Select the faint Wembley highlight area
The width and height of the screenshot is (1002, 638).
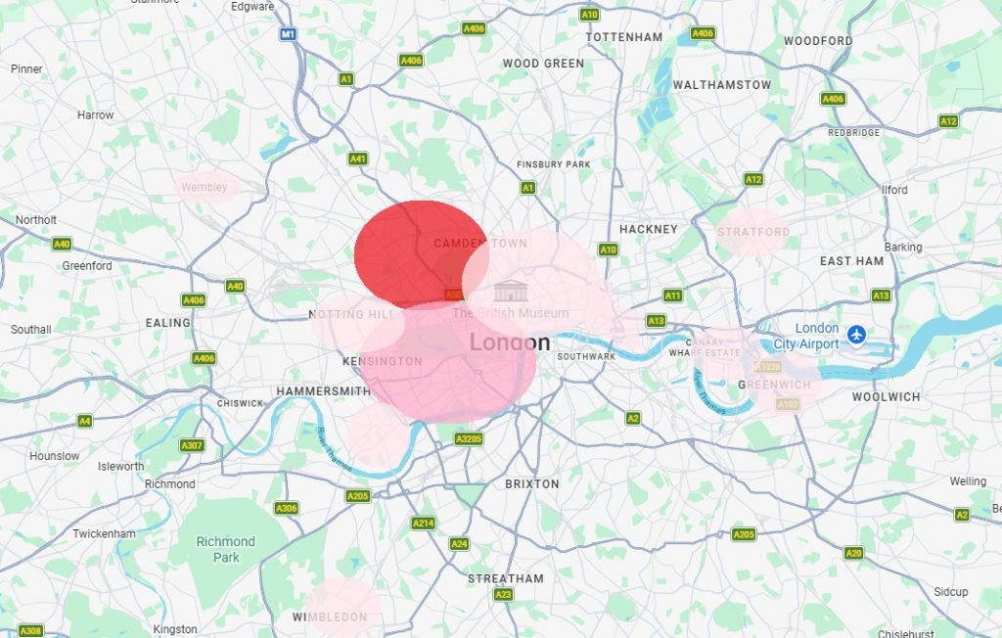point(206,187)
